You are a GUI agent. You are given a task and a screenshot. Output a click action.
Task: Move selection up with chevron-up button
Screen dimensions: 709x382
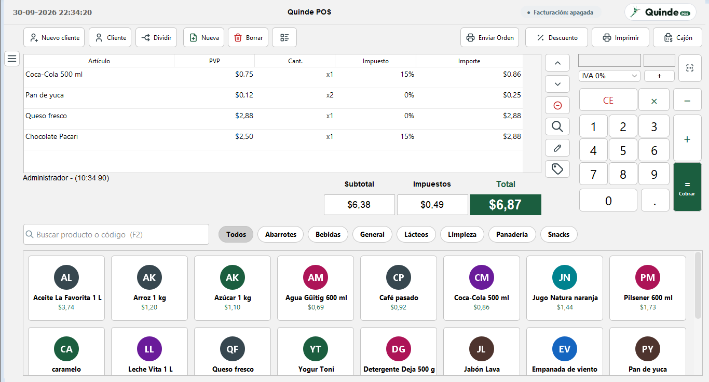pos(557,63)
